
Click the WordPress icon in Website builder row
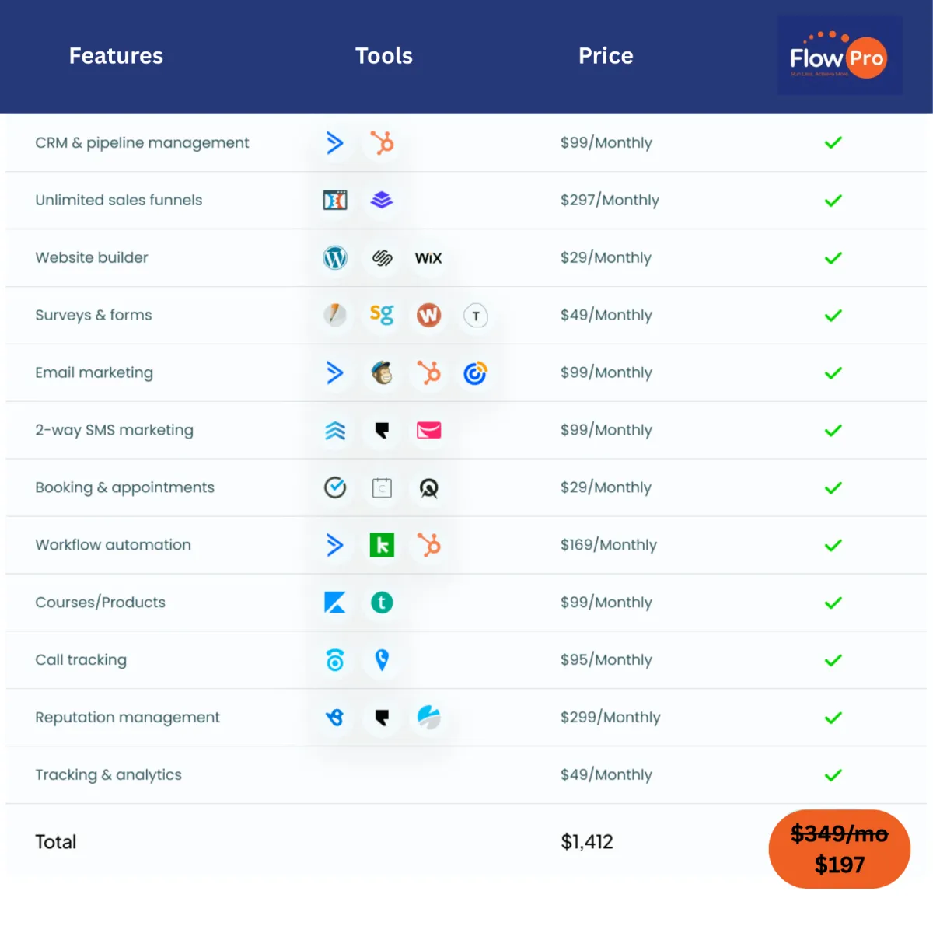(335, 258)
